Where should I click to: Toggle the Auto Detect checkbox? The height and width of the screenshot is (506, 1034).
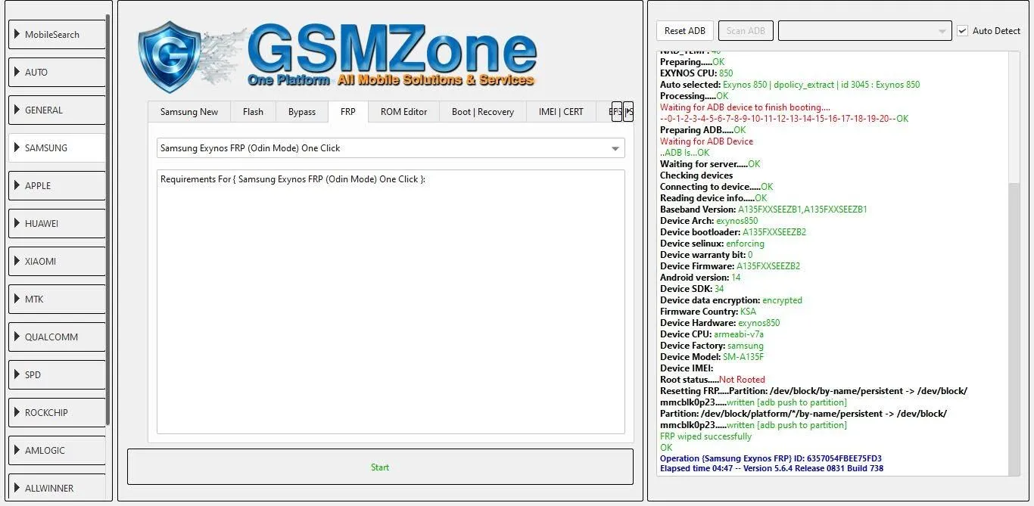tap(962, 31)
